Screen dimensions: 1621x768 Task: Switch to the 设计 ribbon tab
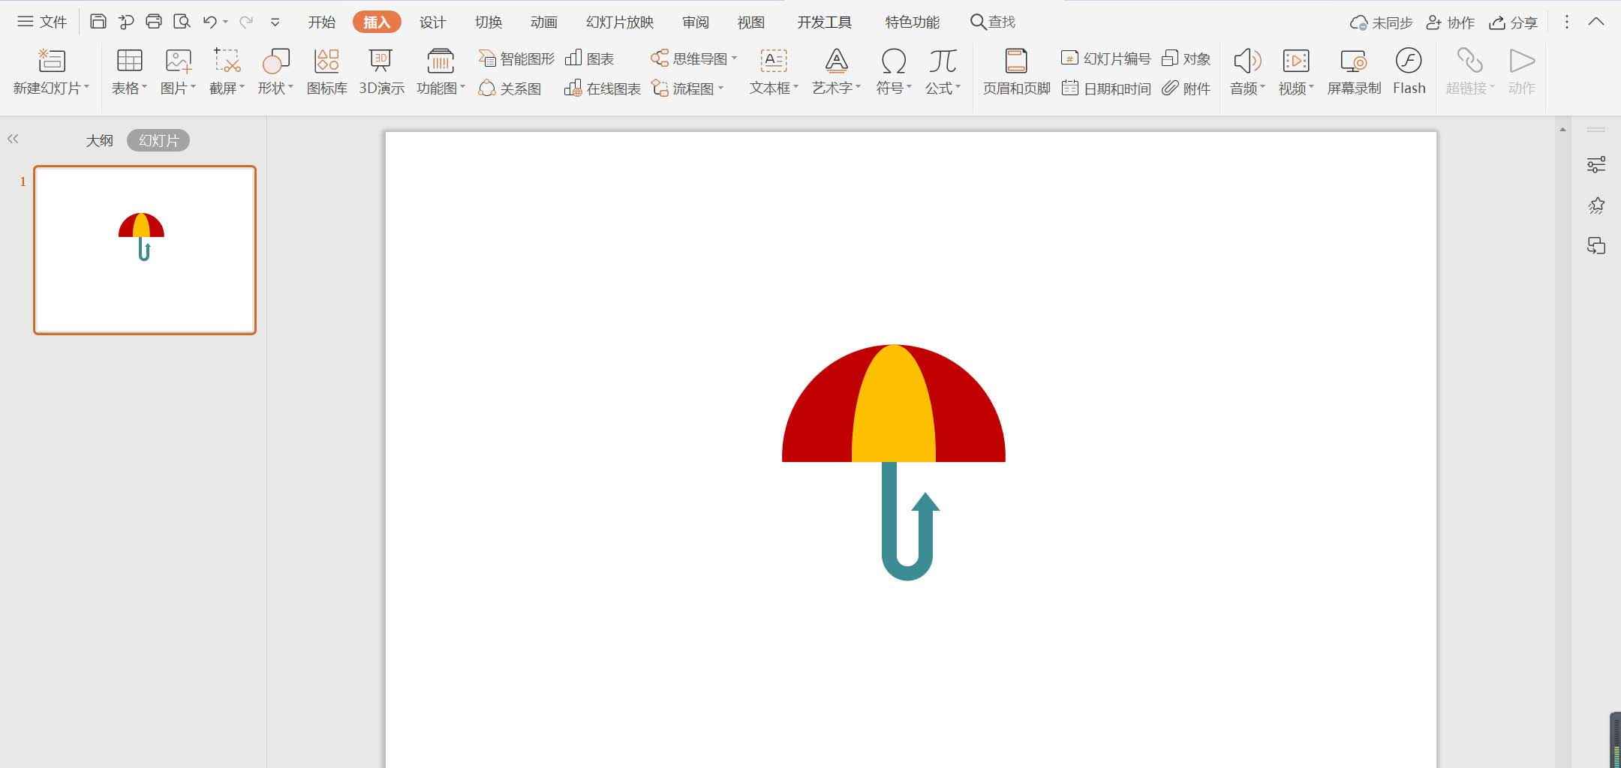click(432, 22)
